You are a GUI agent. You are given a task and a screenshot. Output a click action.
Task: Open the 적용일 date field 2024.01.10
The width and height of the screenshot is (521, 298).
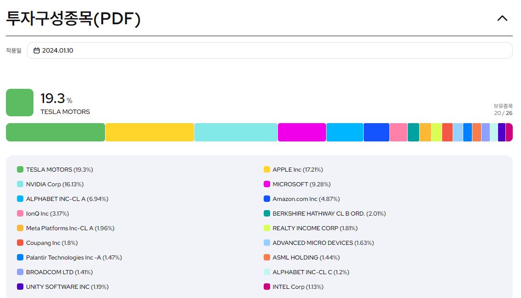point(270,50)
